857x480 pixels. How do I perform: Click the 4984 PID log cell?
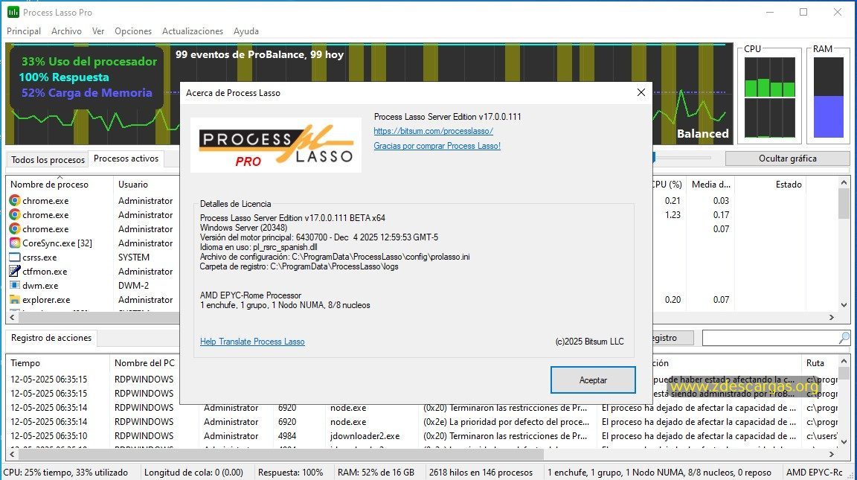click(287, 435)
